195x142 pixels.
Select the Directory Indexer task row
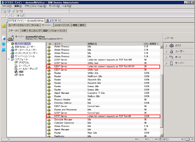[x=103, y=103]
